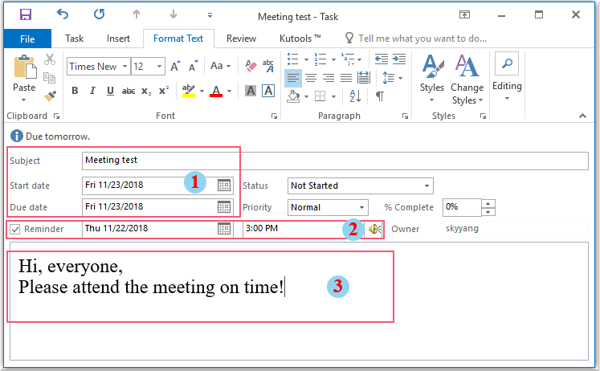This screenshot has width=600, height=371.
Task: Toggle strikethrough formatting
Action: pyautogui.click(x=128, y=91)
